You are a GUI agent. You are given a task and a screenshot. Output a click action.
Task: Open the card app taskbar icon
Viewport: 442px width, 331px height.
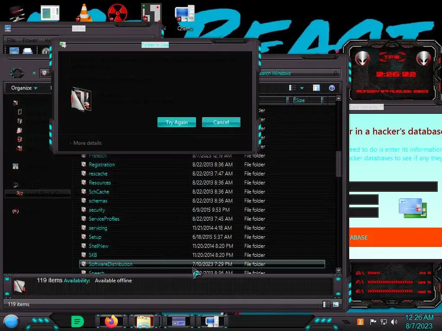[179, 322]
